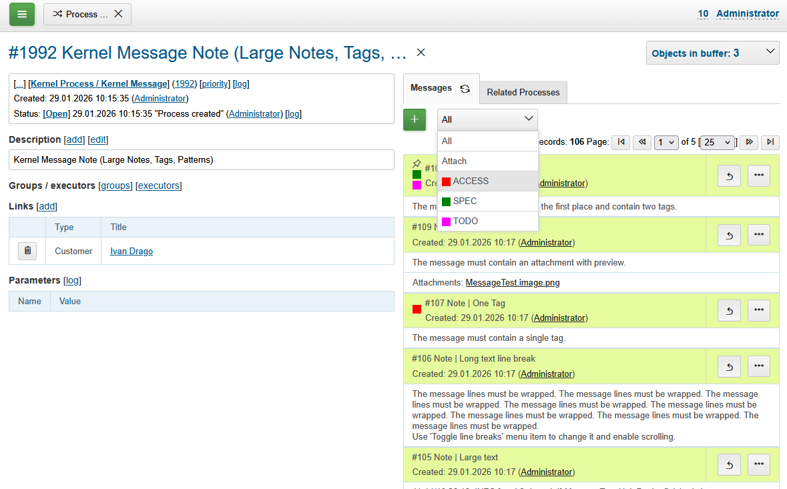Screen dimensions: 787x489
Task: Jump to the last page of messages
Action: pyautogui.click(x=770, y=142)
